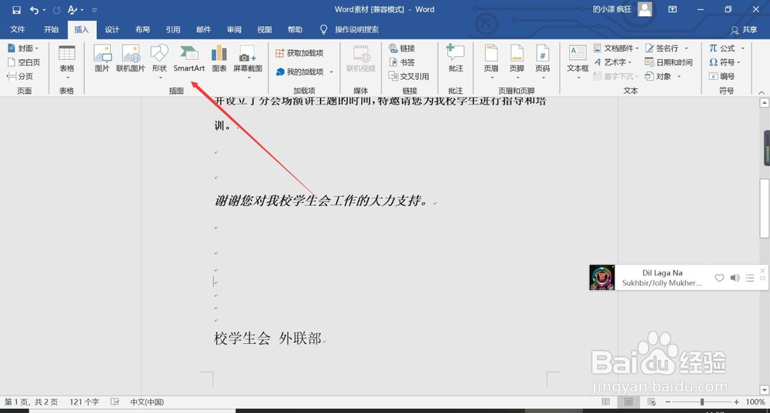This screenshot has width=770, height=413.
Task: Click speaker volume icon in music widget
Action: (x=735, y=278)
